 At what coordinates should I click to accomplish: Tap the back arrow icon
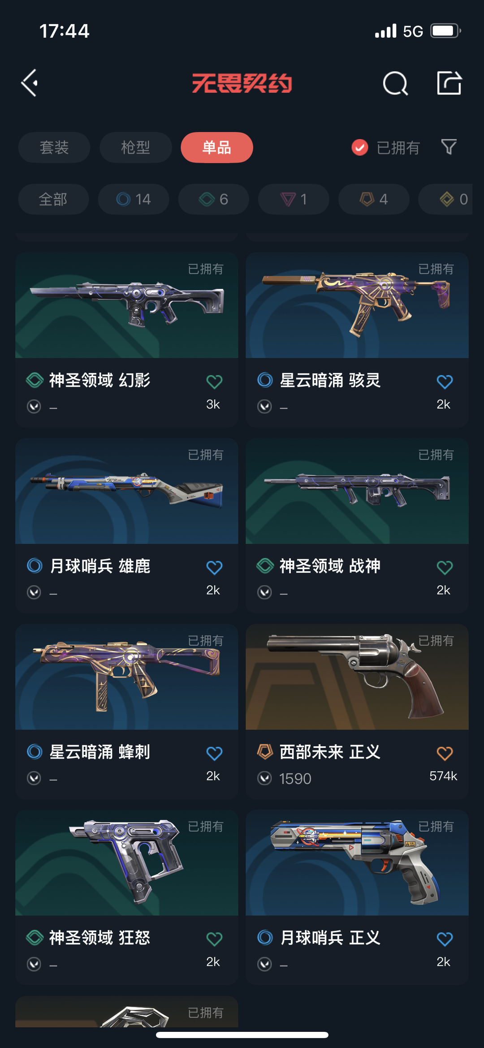(x=30, y=83)
